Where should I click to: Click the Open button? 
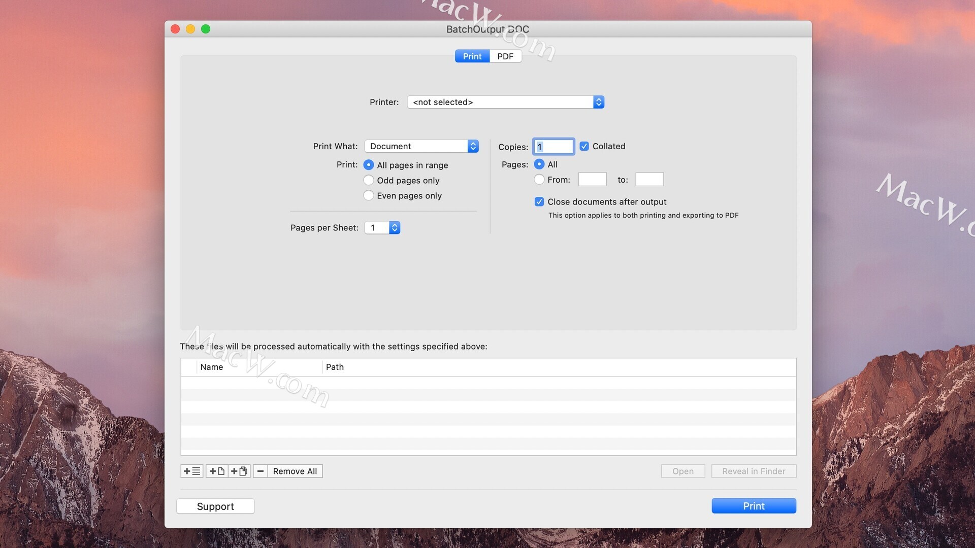pos(683,471)
